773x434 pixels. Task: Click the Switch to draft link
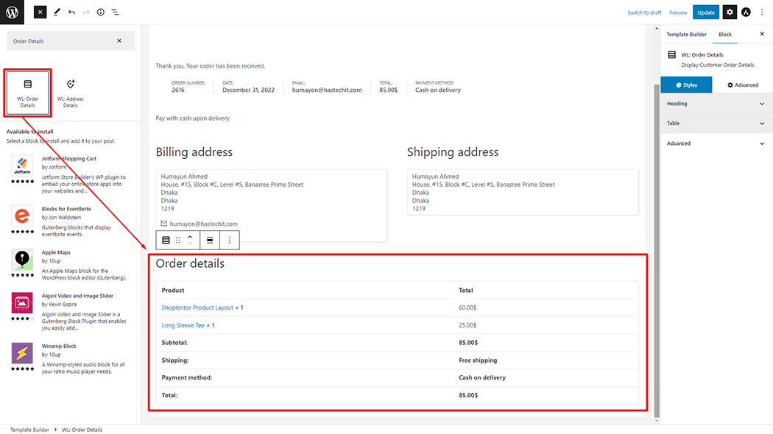point(644,13)
